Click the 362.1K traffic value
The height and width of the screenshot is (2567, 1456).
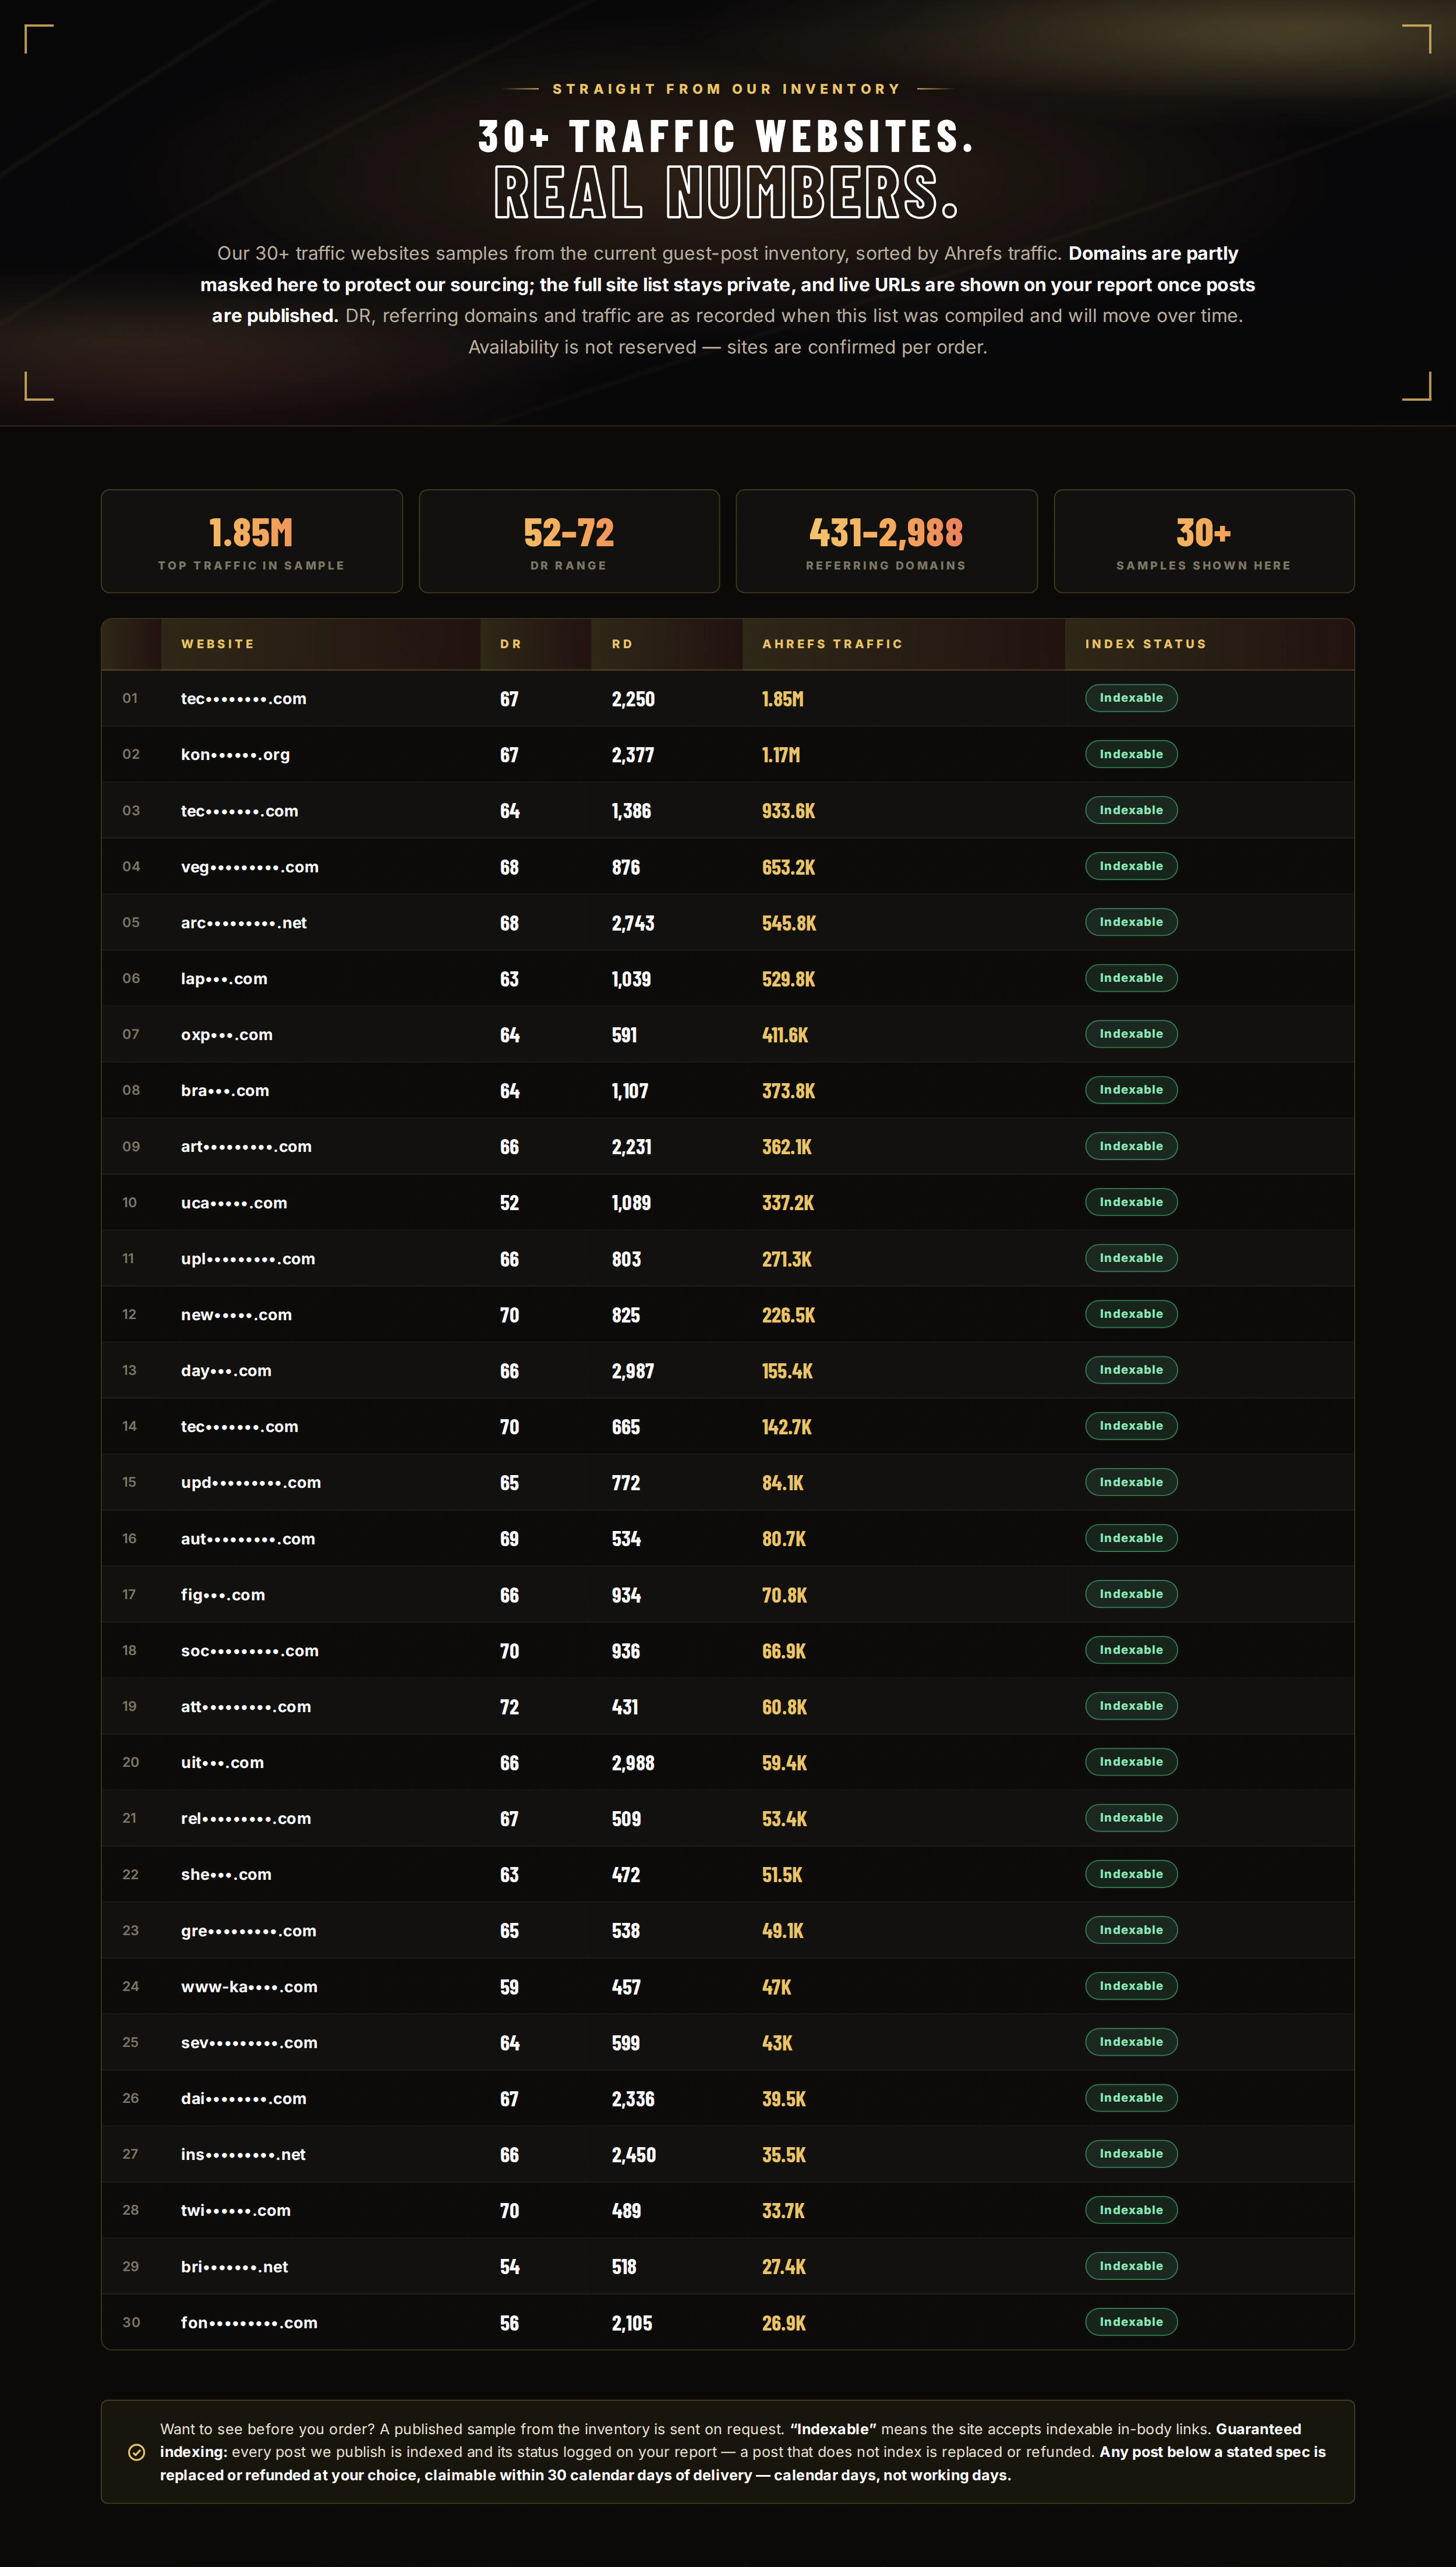787,1147
